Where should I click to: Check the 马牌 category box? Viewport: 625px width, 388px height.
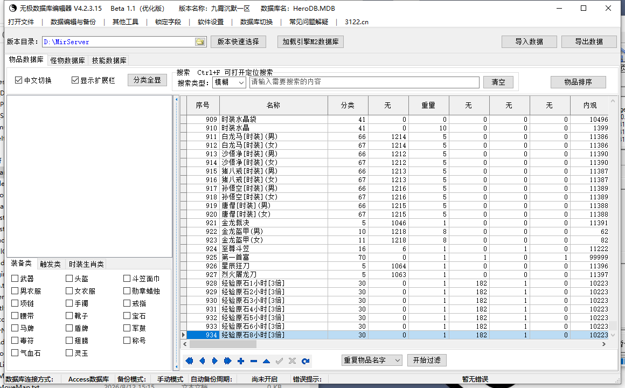(x=15, y=328)
